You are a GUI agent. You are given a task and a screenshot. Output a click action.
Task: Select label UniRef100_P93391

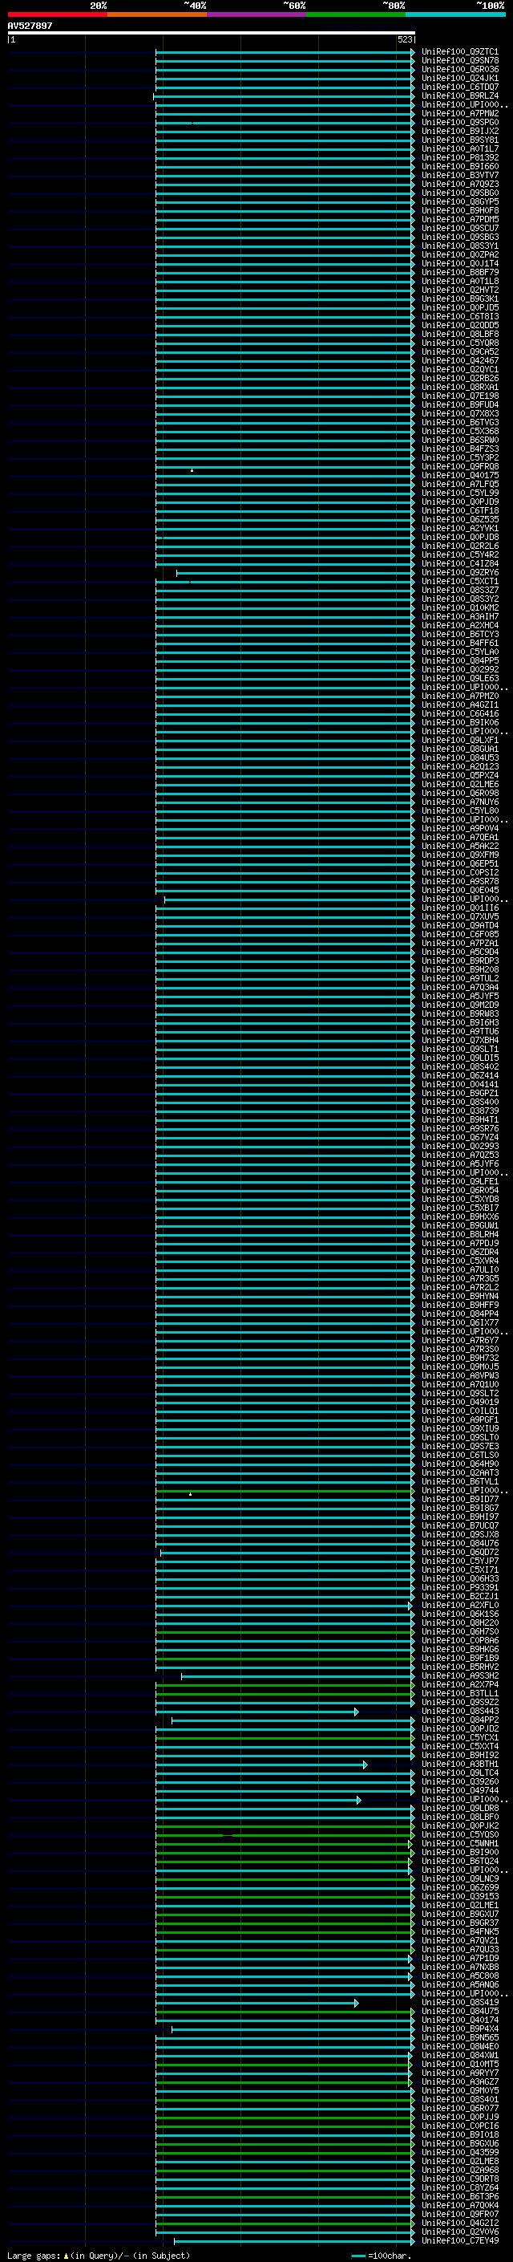(x=460, y=1588)
